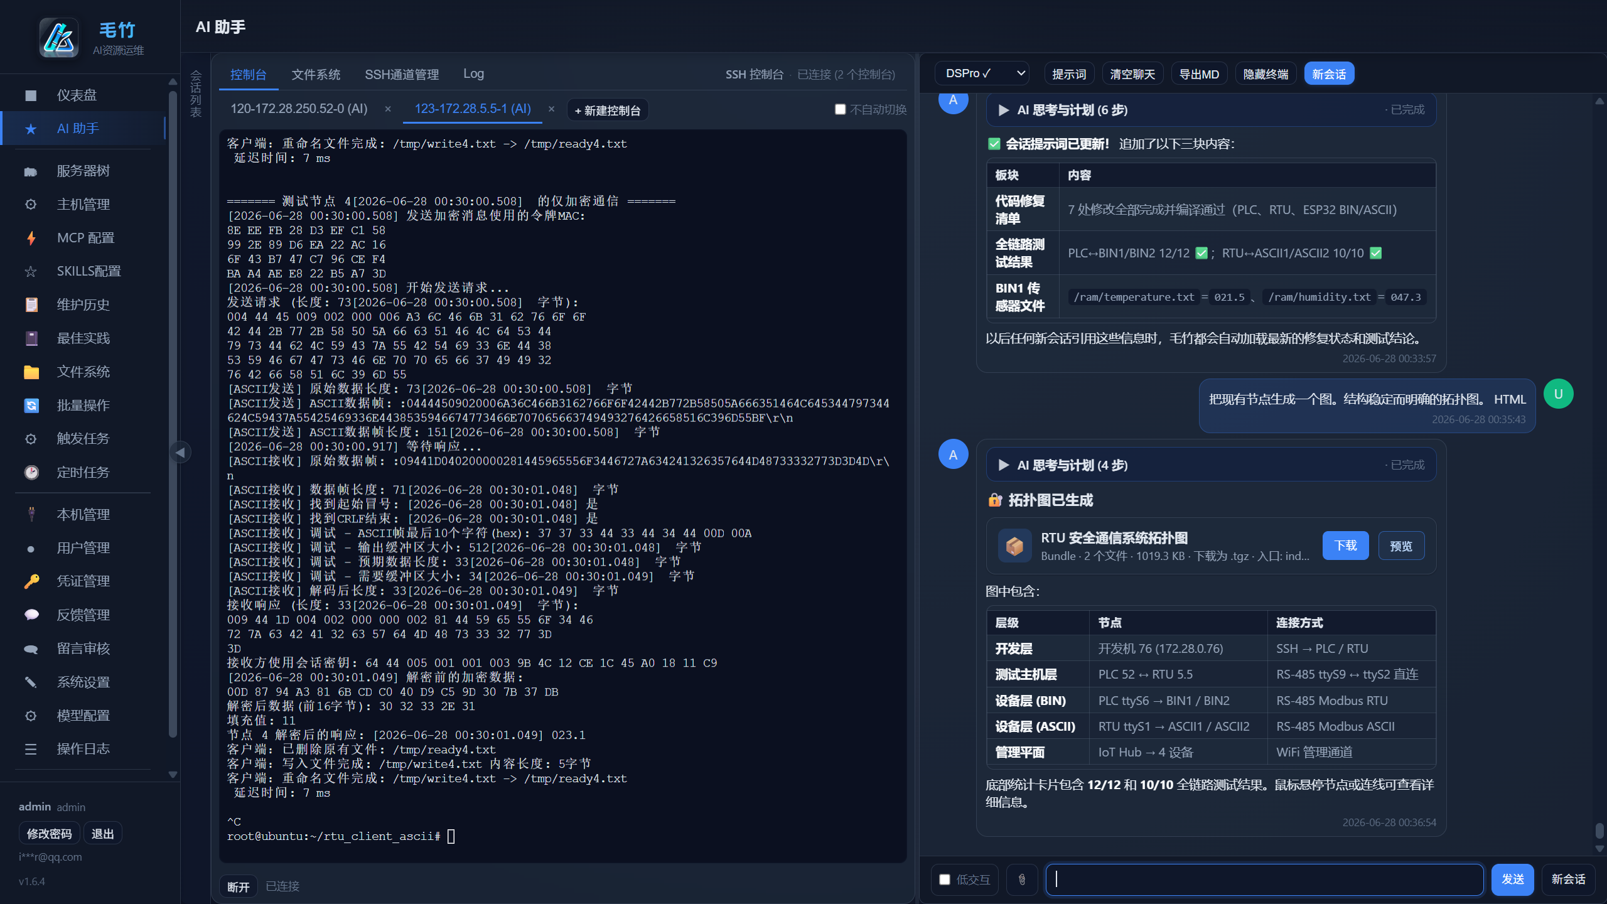
Task: Open 文件系统 folder icon in sidebar
Action: pos(31,372)
